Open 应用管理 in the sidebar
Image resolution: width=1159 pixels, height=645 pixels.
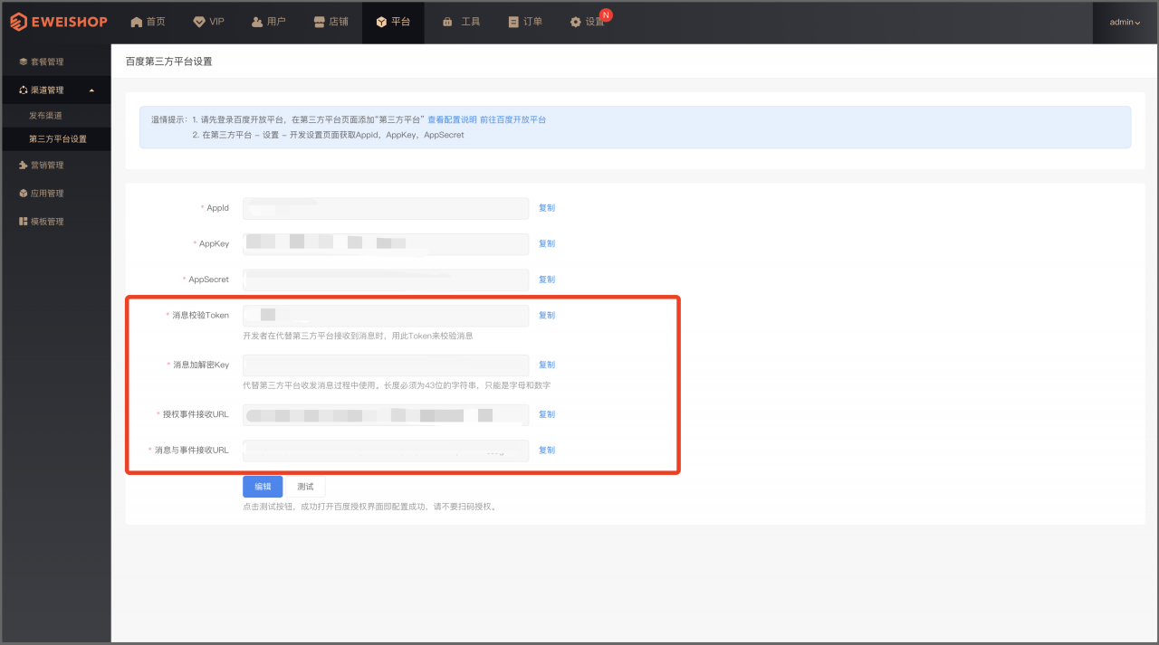pyautogui.click(x=56, y=194)
